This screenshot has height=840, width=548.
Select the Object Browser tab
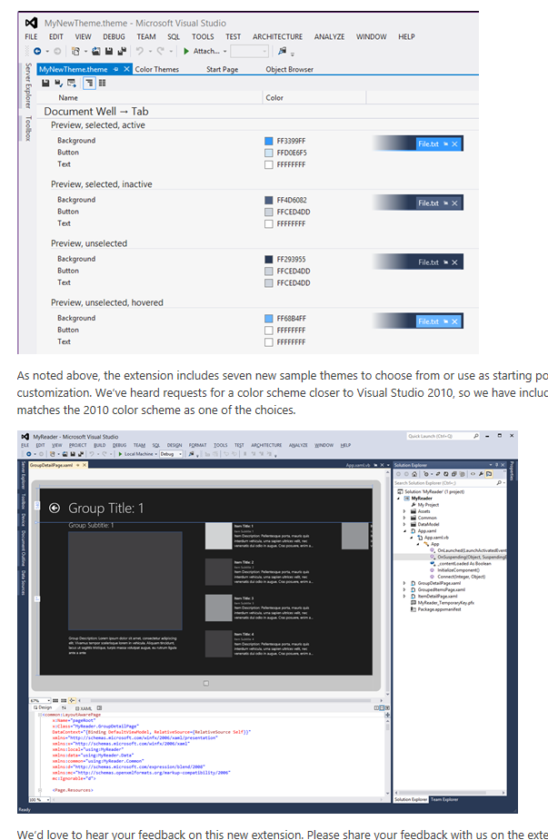point(289,69)
